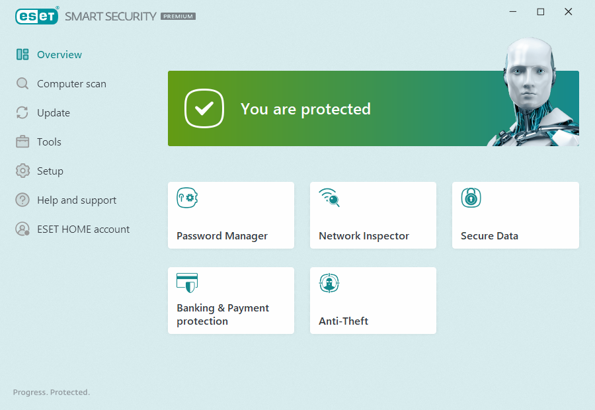Click the Update refresh arrows icon

(x=22, y=113)
